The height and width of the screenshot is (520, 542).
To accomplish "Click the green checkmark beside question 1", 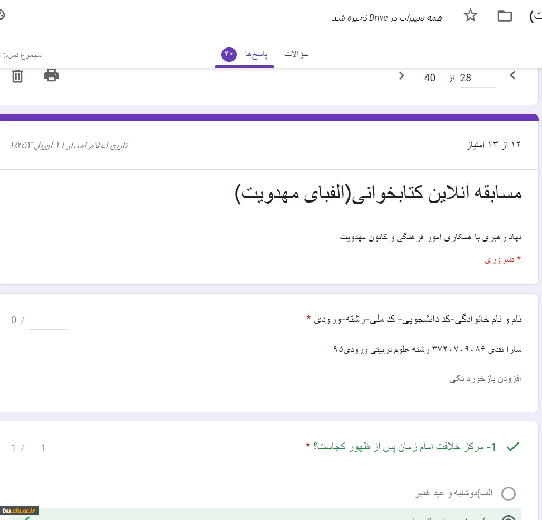I will (512, 447).
